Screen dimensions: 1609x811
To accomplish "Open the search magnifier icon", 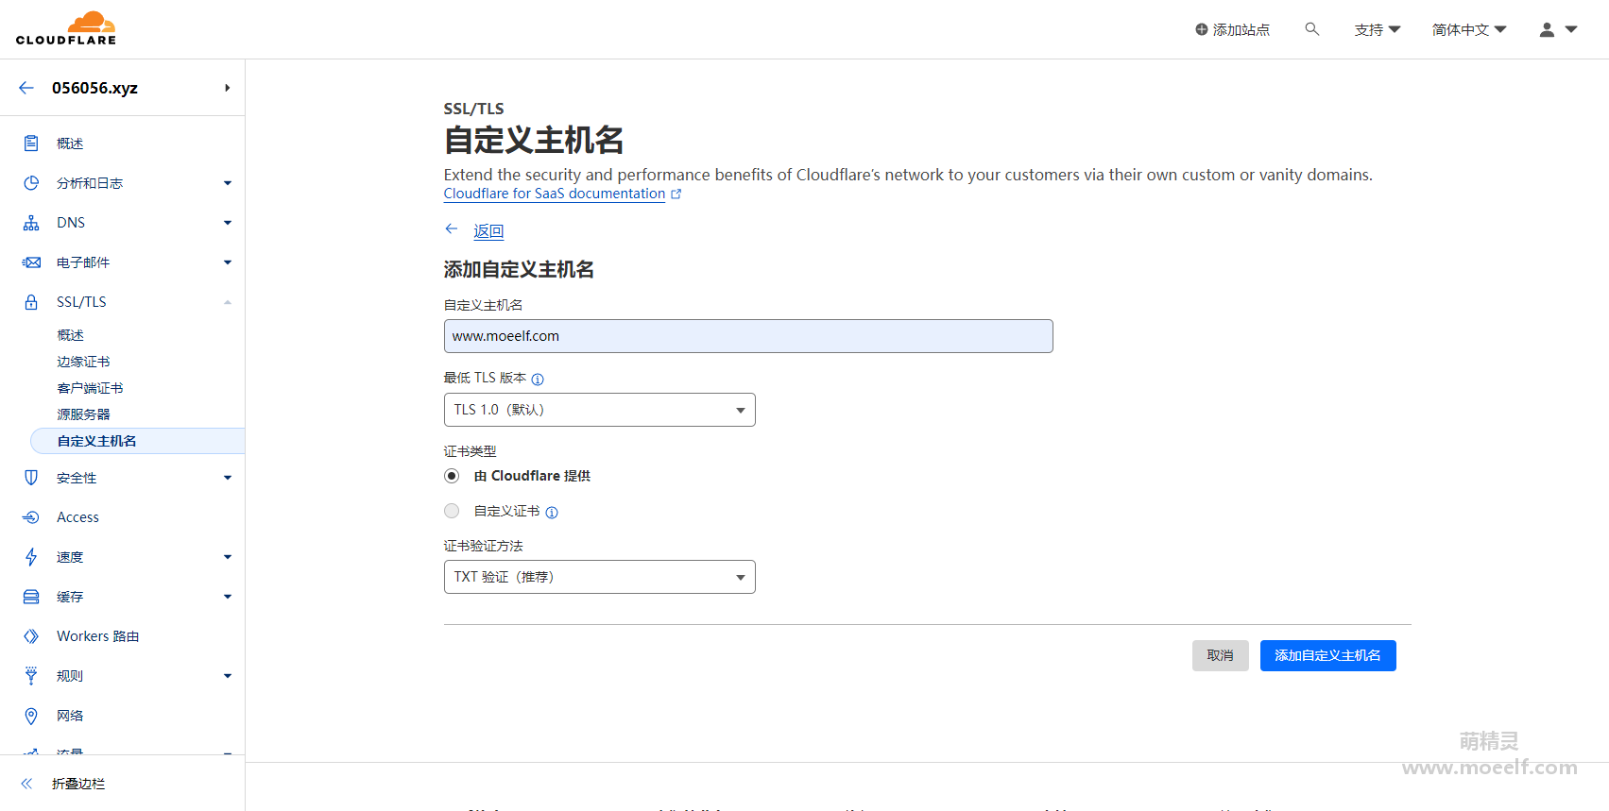I will pos(1312,29).
